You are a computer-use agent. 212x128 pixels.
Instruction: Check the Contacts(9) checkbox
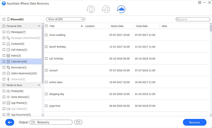4,44
